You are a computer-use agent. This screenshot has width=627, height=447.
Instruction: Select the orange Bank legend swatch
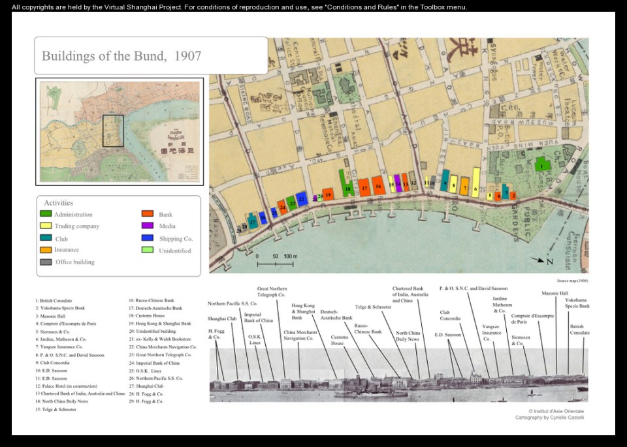[x=148, y=214]
